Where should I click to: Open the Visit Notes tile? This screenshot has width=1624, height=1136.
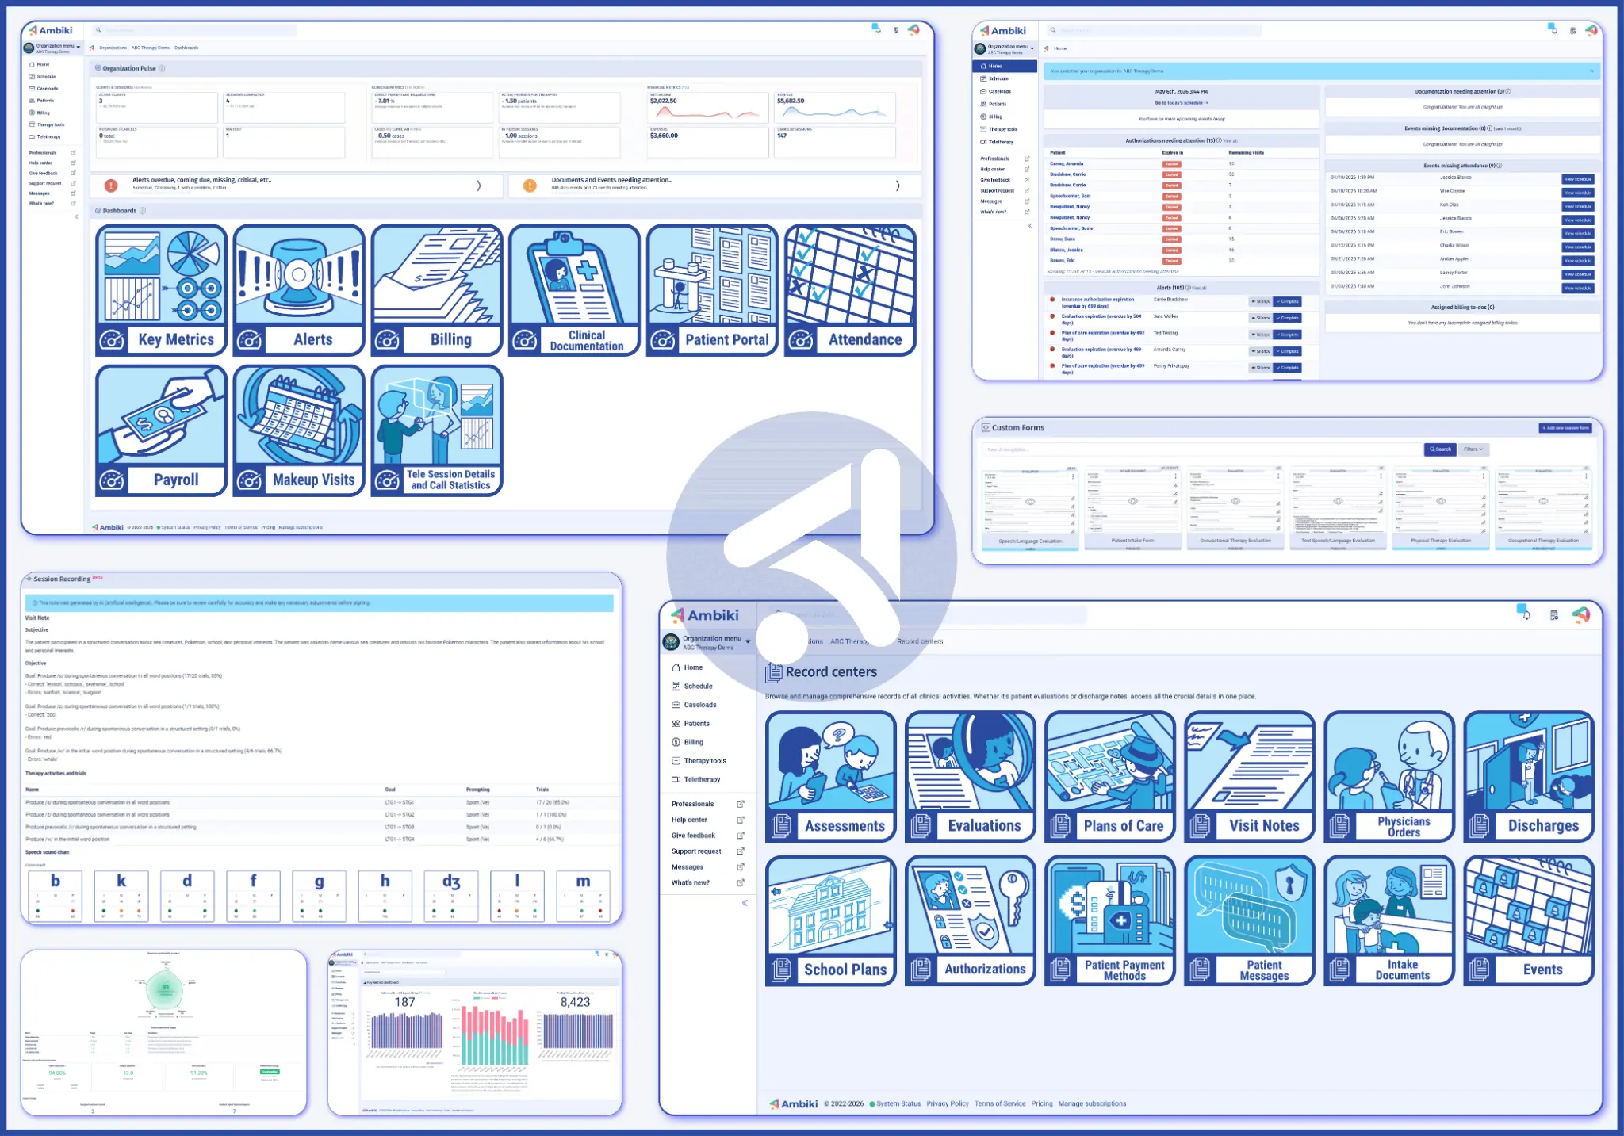(x=1250, y=777)
